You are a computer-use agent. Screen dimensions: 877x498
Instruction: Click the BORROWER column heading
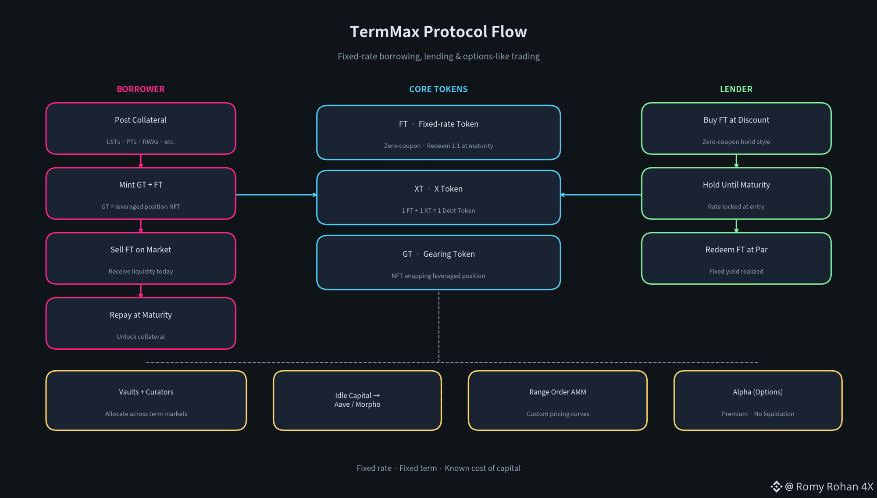(x=140, y=89)
